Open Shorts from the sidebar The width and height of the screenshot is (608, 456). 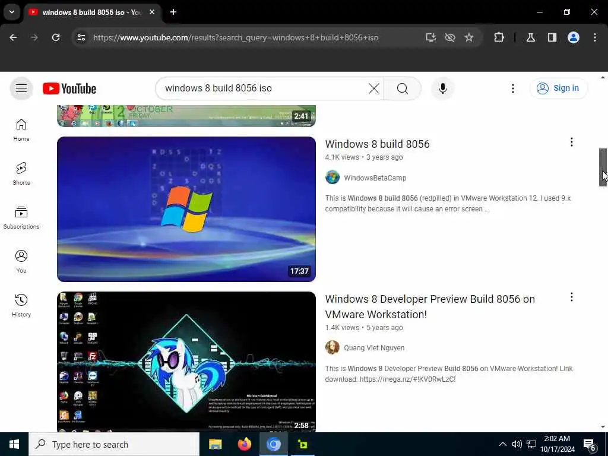click(21, 174)
